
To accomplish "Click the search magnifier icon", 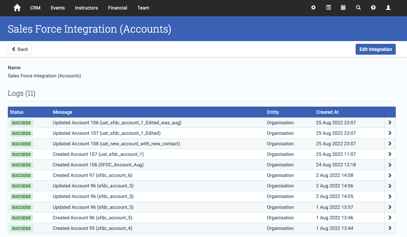I will click(358, 8).
